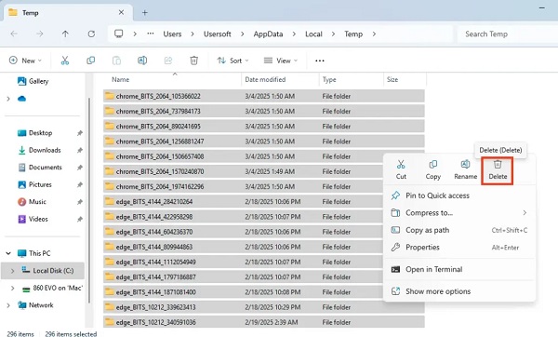Expand the Local Disk (C:) node
The width and height of the screenshot is (558, 337).
[12, 271]
